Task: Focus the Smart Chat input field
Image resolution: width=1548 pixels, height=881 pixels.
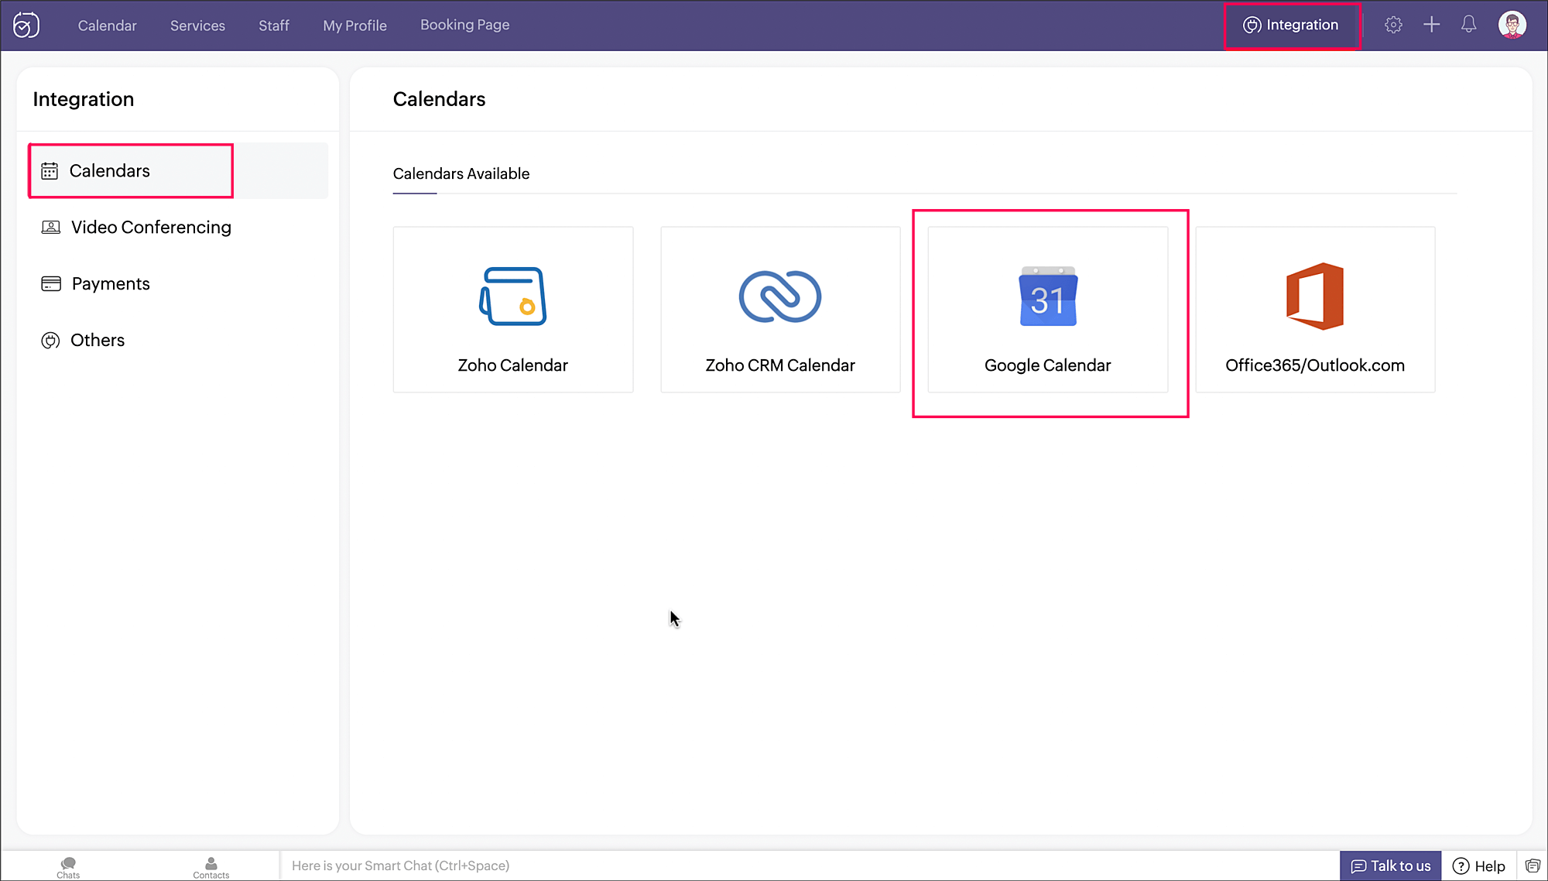Action: 809,866
